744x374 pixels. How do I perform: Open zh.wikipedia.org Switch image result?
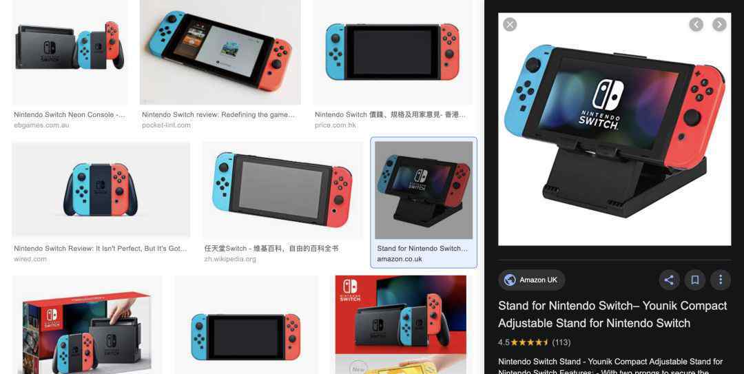point(283,189)
